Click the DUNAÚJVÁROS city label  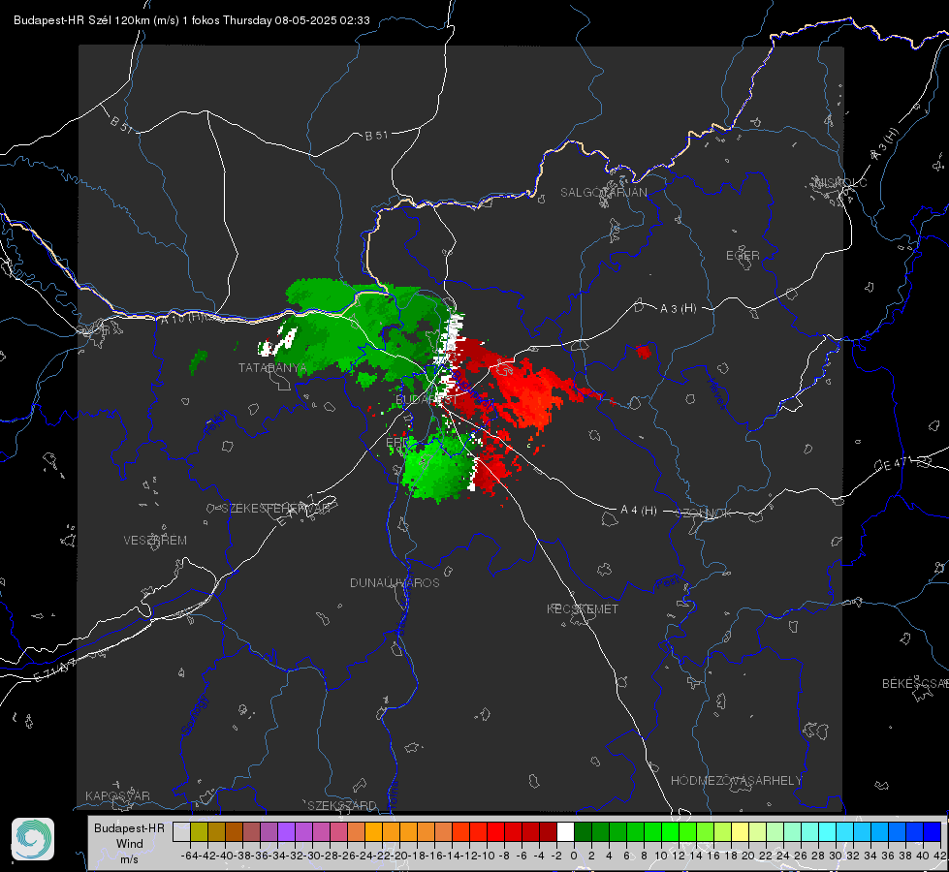(395, 582)
